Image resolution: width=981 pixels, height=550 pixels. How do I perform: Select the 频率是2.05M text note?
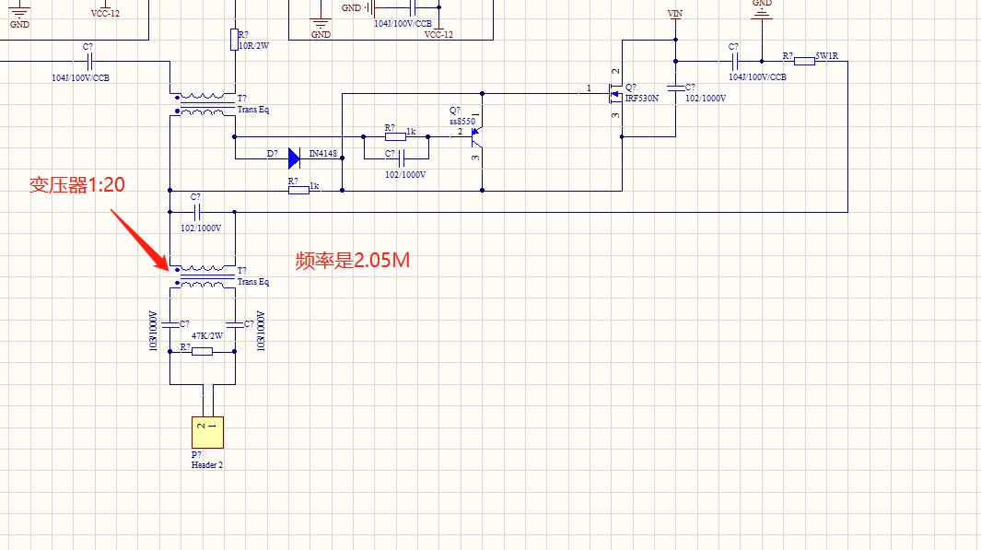point(352,261)
